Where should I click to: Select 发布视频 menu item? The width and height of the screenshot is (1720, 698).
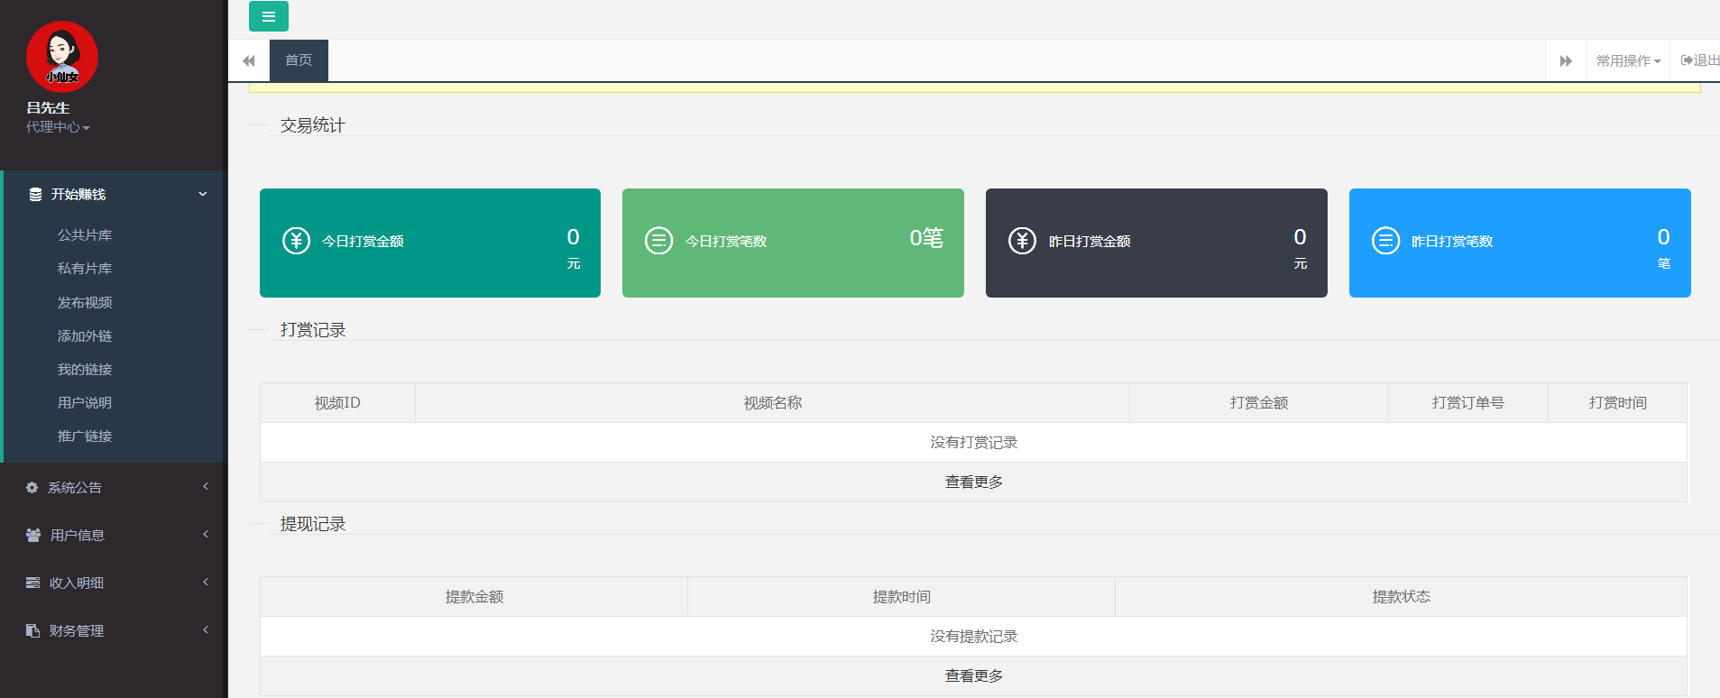(85, 302)
